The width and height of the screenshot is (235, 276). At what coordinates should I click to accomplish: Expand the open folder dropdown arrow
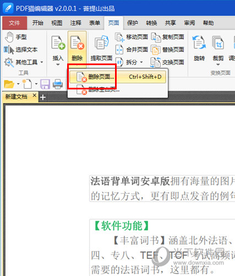[18, 84]
